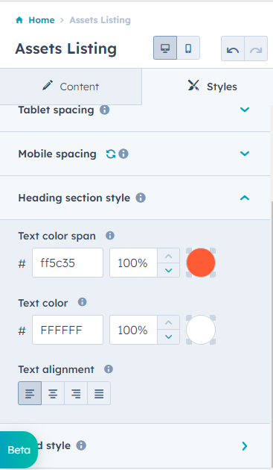273x470 pixels.
Task: Click the FFFFFF text color hex field
Action: [68, 330]
